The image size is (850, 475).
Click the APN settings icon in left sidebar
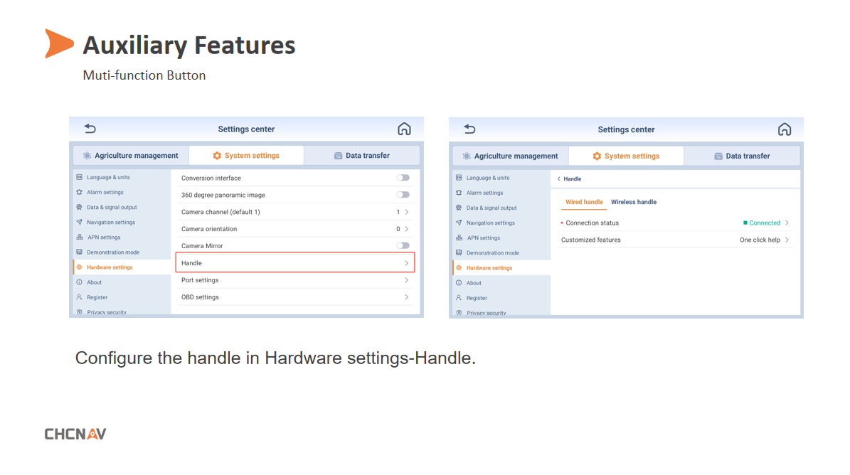[x=80, y=237]
